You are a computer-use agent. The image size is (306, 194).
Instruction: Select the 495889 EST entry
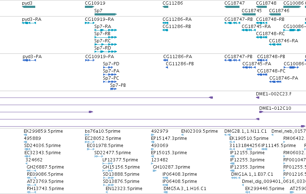[32, 138]
